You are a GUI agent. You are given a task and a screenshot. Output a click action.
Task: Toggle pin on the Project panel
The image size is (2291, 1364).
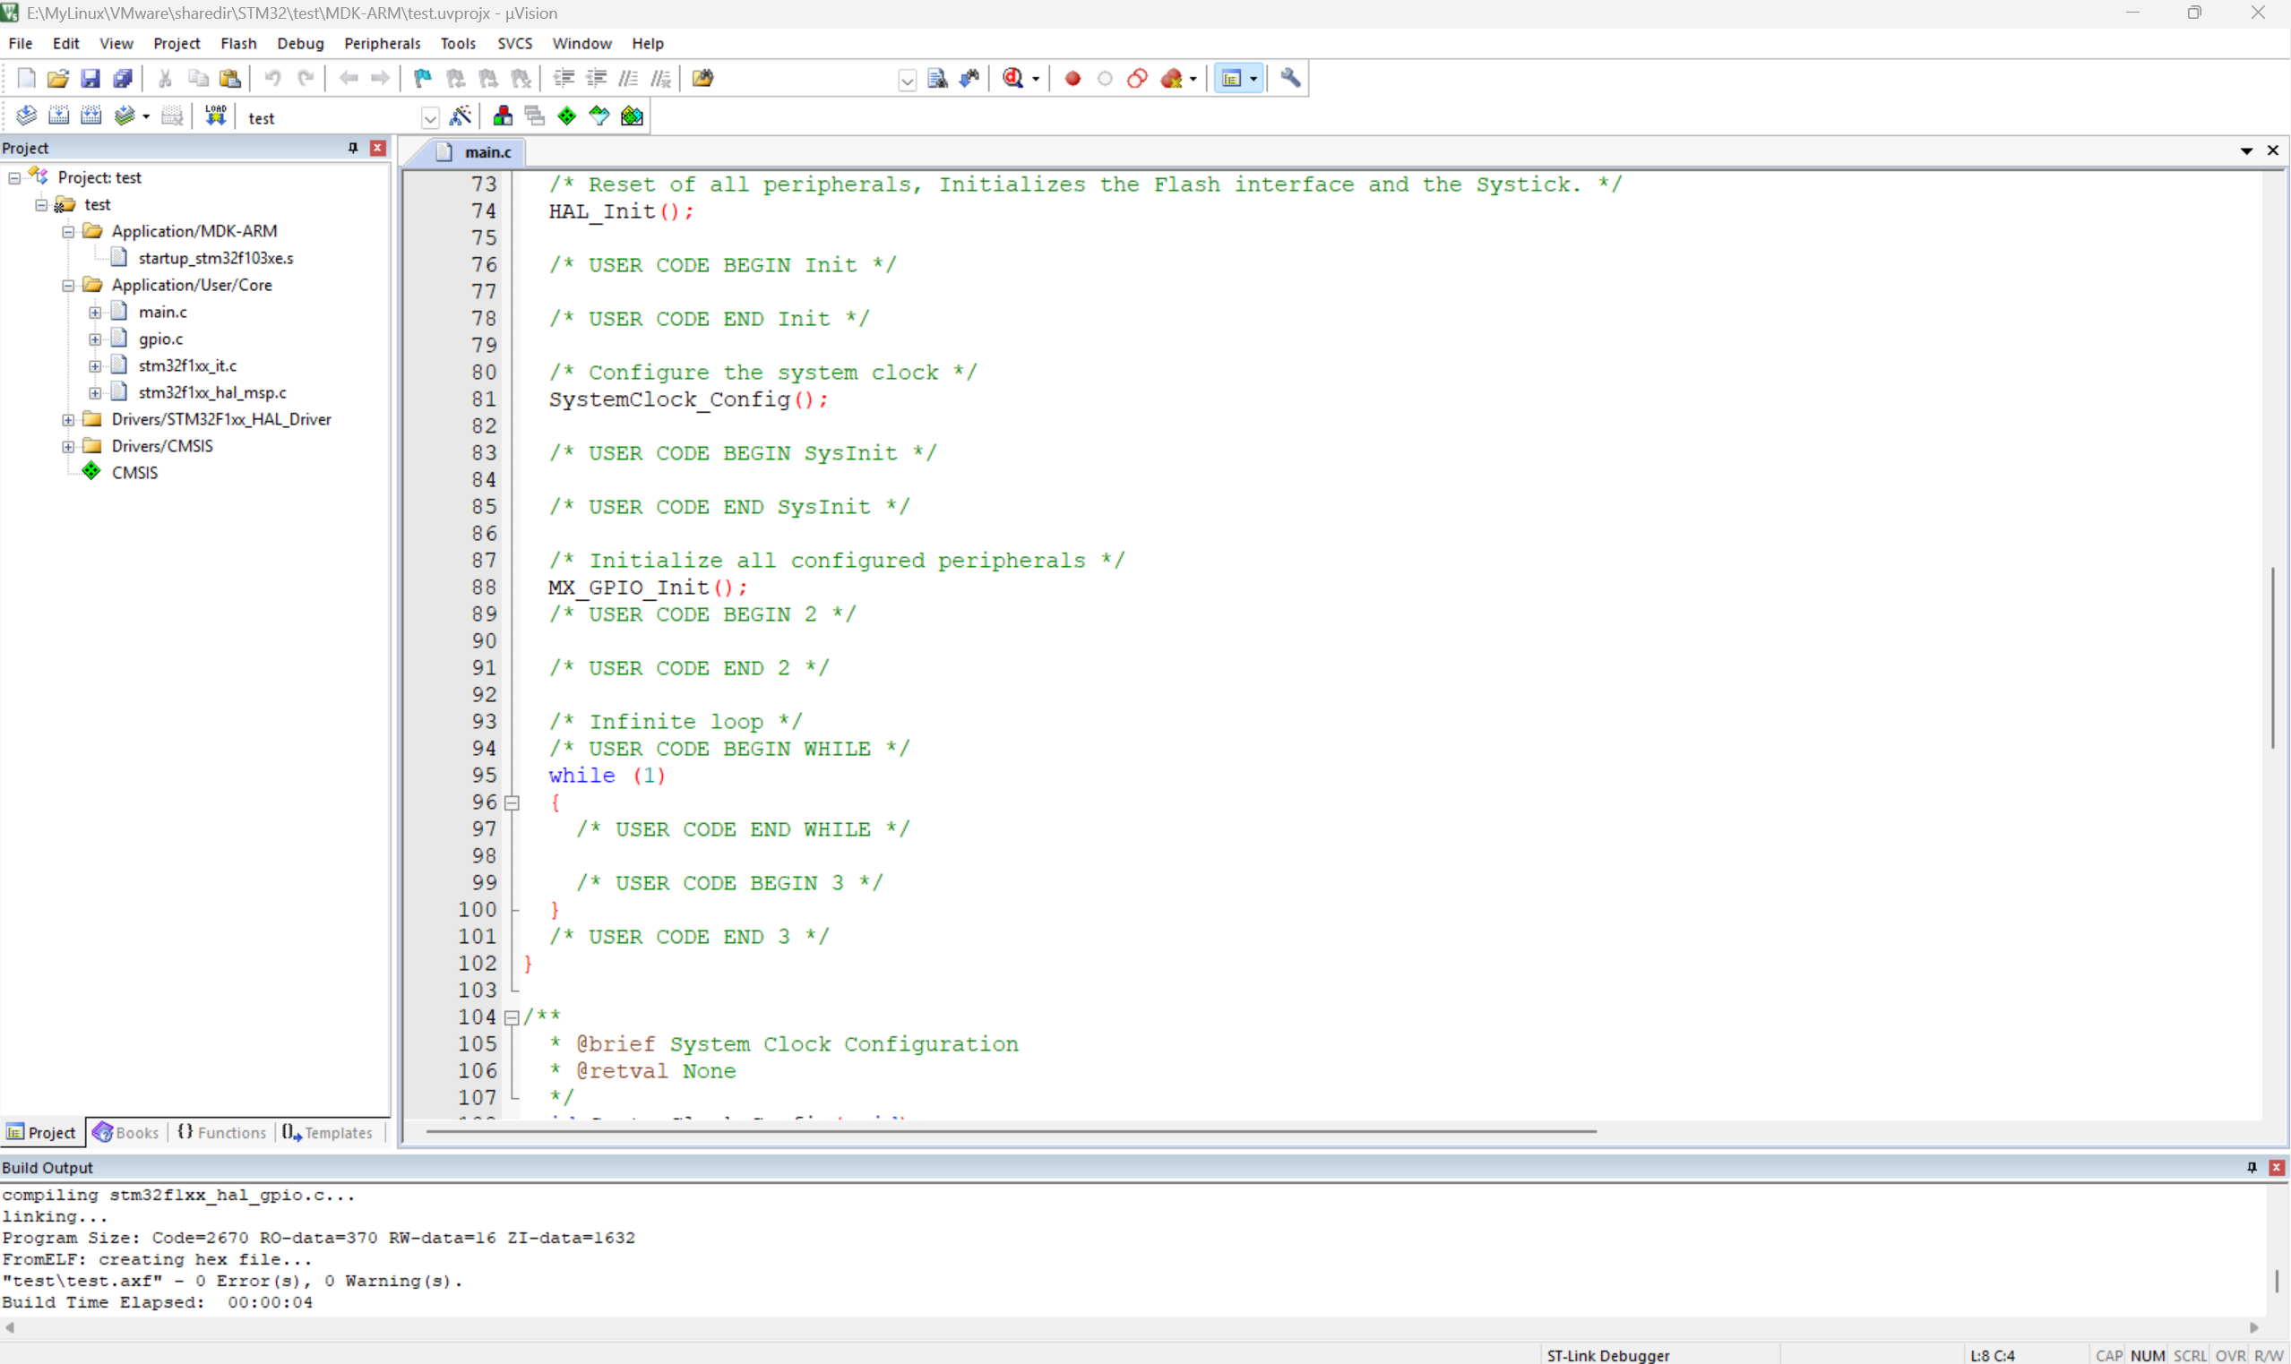point(352,148)
